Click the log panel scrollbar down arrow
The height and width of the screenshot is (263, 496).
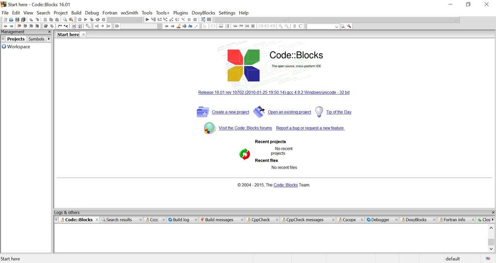tap(491, 249)
